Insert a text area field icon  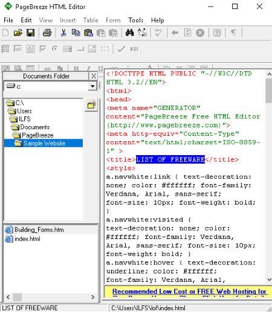coord(31,49)
